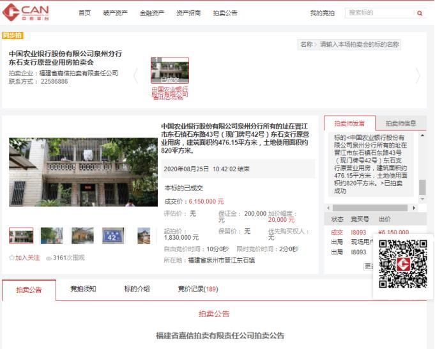Focus the auction item name filter field
The width and height of the screenshot is (435, 349).
click(359, 44)
